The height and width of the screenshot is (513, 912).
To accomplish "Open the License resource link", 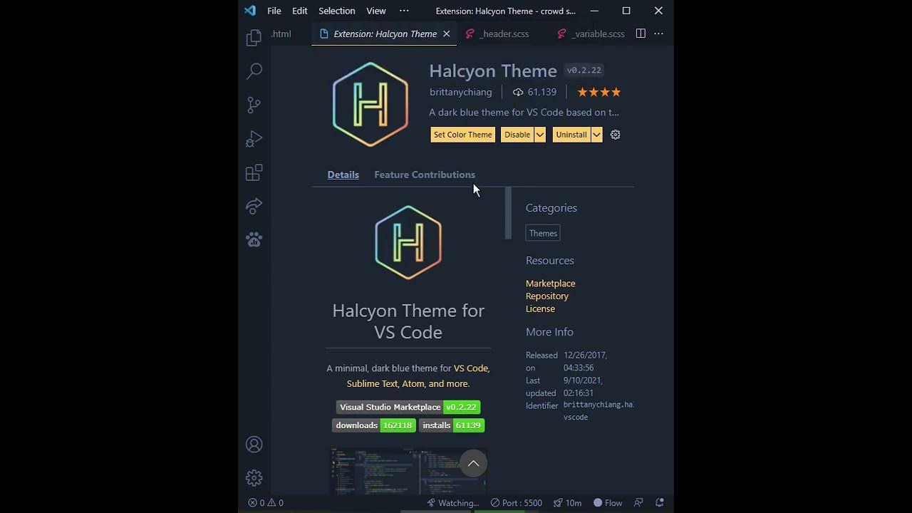I will tap(540, 309).
